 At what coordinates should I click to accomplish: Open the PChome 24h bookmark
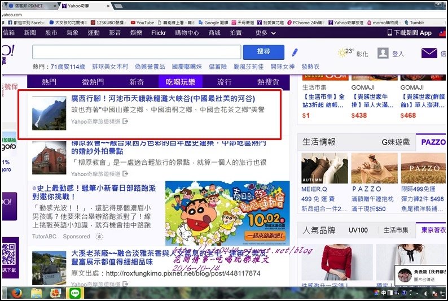[305, 23]
